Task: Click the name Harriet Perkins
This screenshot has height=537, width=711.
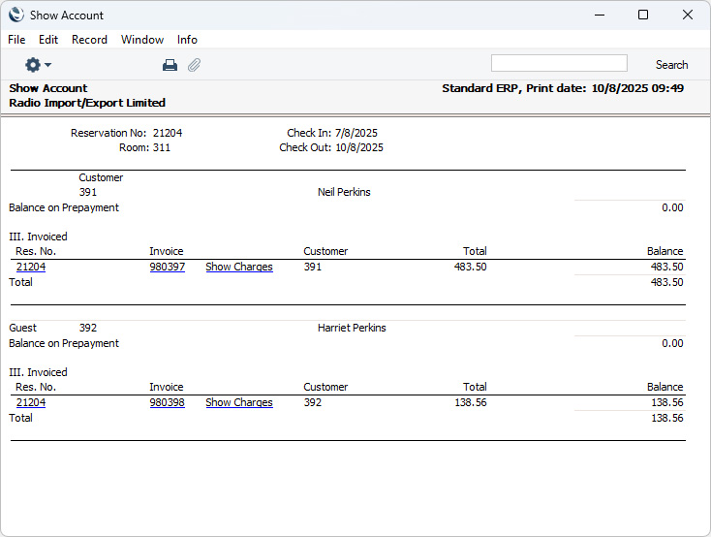Action: [352, 328]
